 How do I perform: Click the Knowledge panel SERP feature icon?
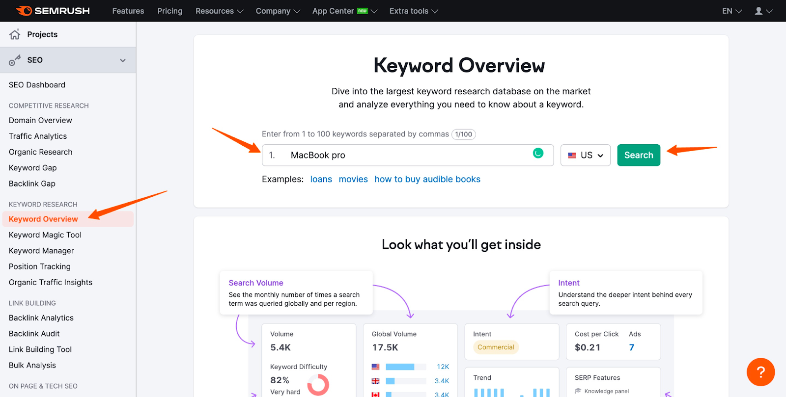[x=578, y=391]
